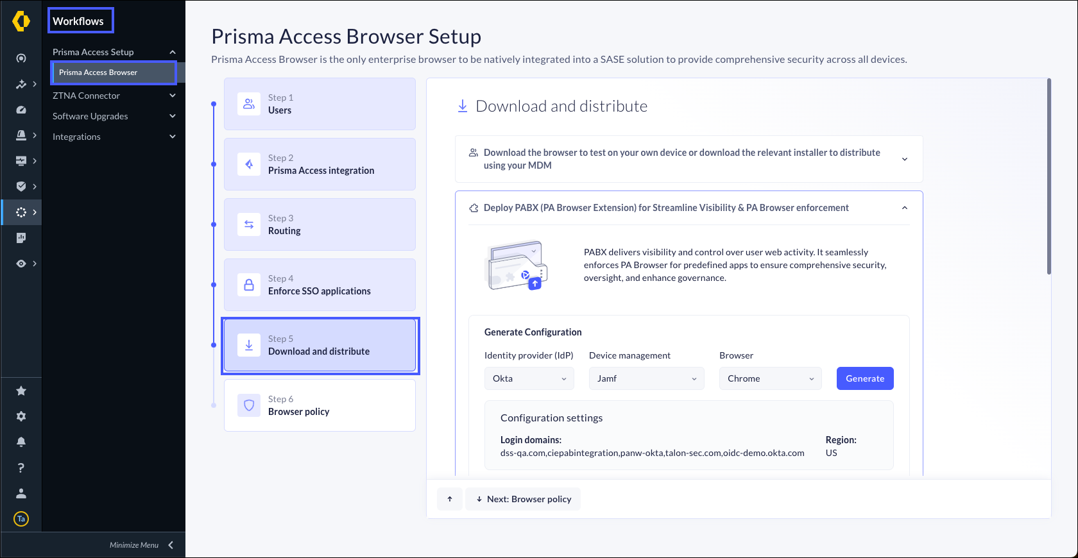
Task: Open the Device management Jamf dropdown
Action: [646, 378]
